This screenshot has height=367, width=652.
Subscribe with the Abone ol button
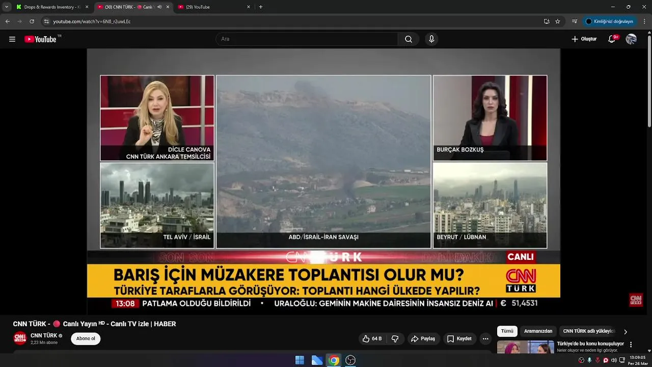click(x=86, y=338)
